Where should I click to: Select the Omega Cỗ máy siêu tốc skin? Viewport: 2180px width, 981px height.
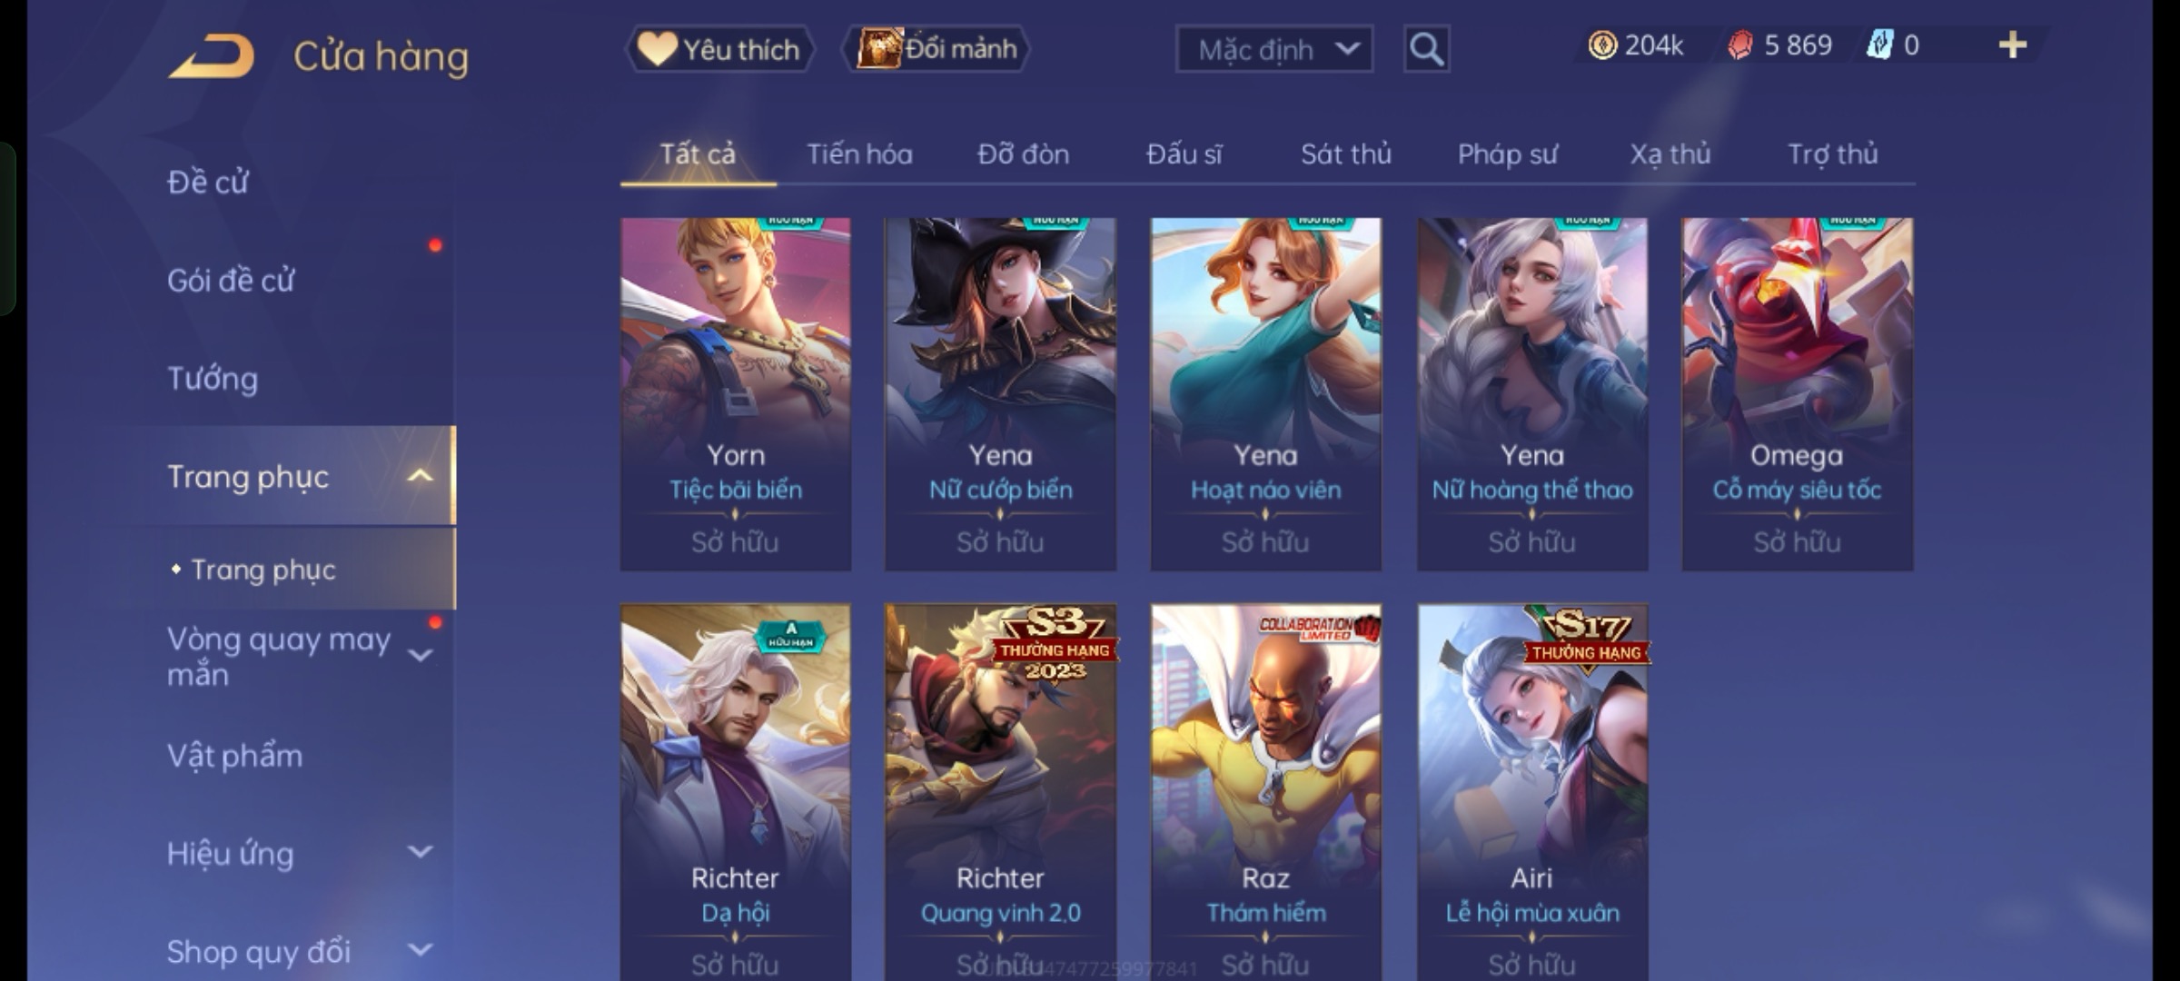point(1797,394)
